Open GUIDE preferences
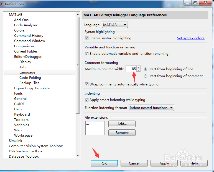This screenshot has width=214, height=172. tap(19, 104)
